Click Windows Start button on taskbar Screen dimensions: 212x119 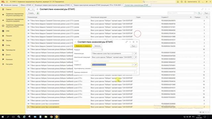tap(3, 117)
